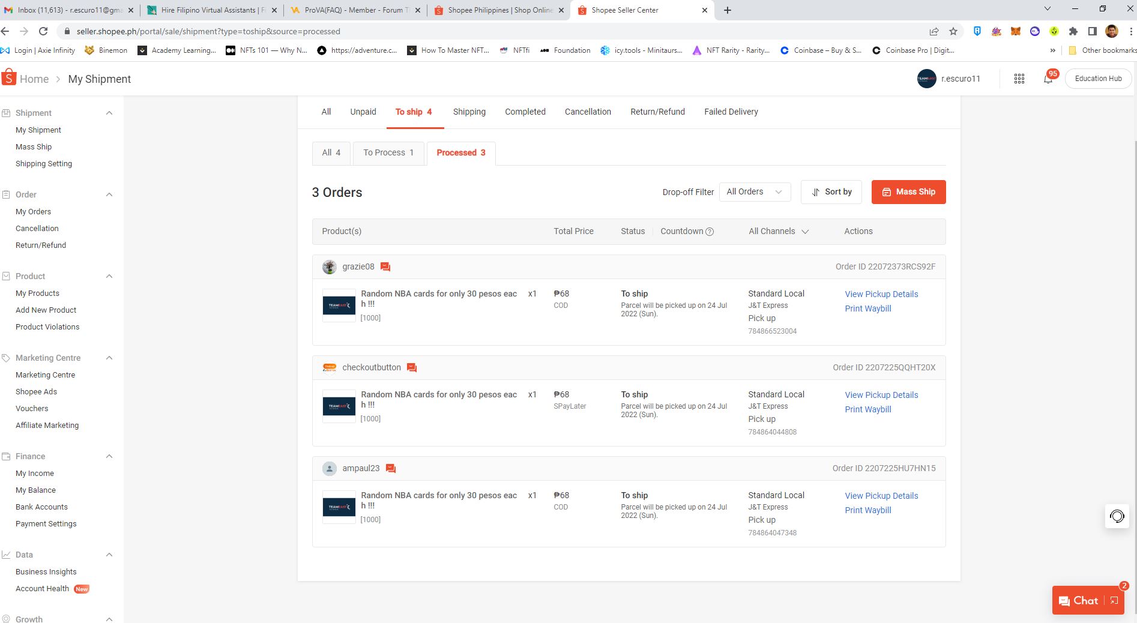Open chat with buyer grazie08
The image size is (1137, 623).
(x=385, y=267)
